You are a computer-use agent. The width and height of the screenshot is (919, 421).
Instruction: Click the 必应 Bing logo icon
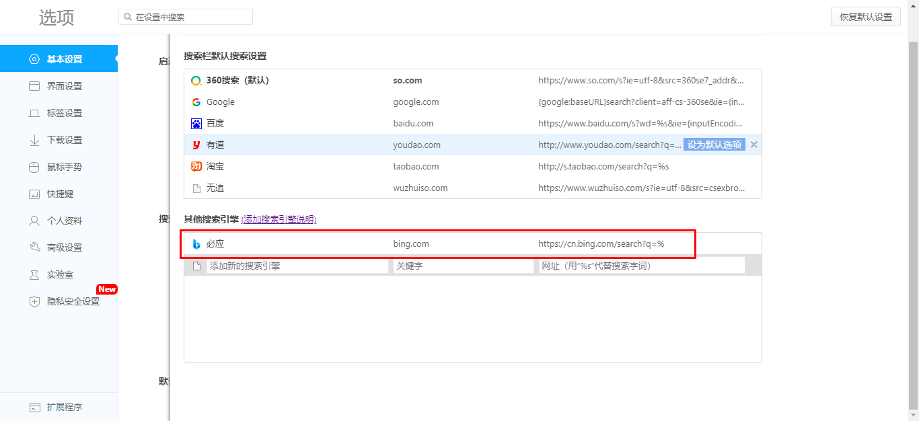(196, 243)
